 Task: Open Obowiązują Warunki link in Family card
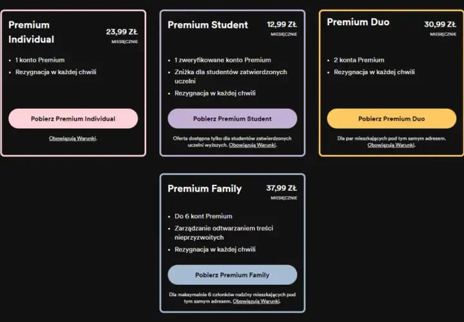point(256,301)
